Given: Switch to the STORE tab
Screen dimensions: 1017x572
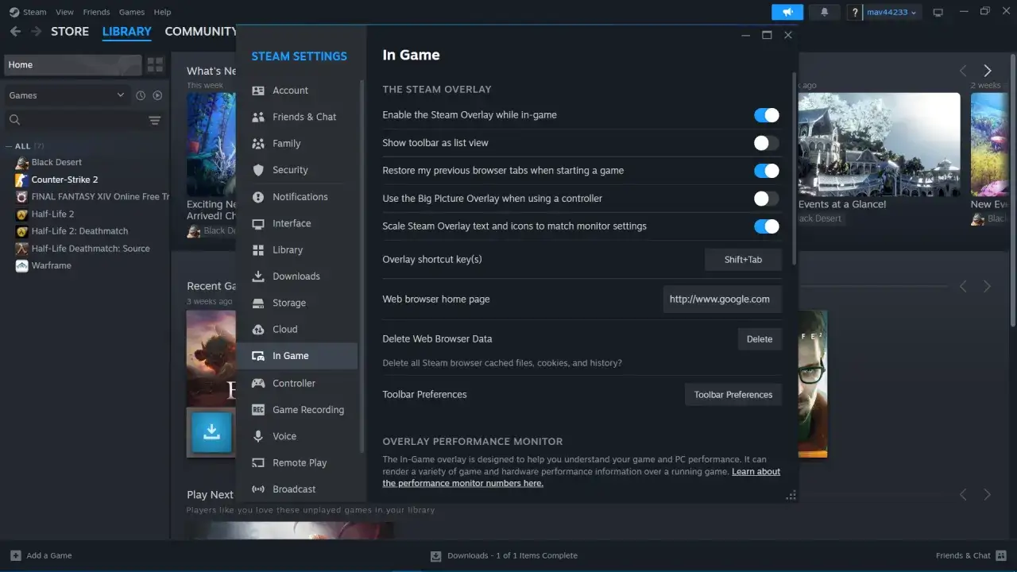Looking at the screenshot, I should tap(70, 31).
